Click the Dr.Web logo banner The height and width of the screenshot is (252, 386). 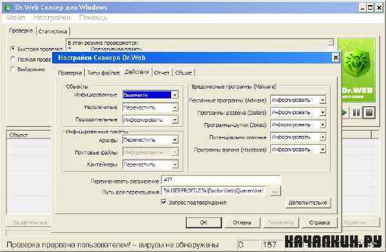pos(358,71)
